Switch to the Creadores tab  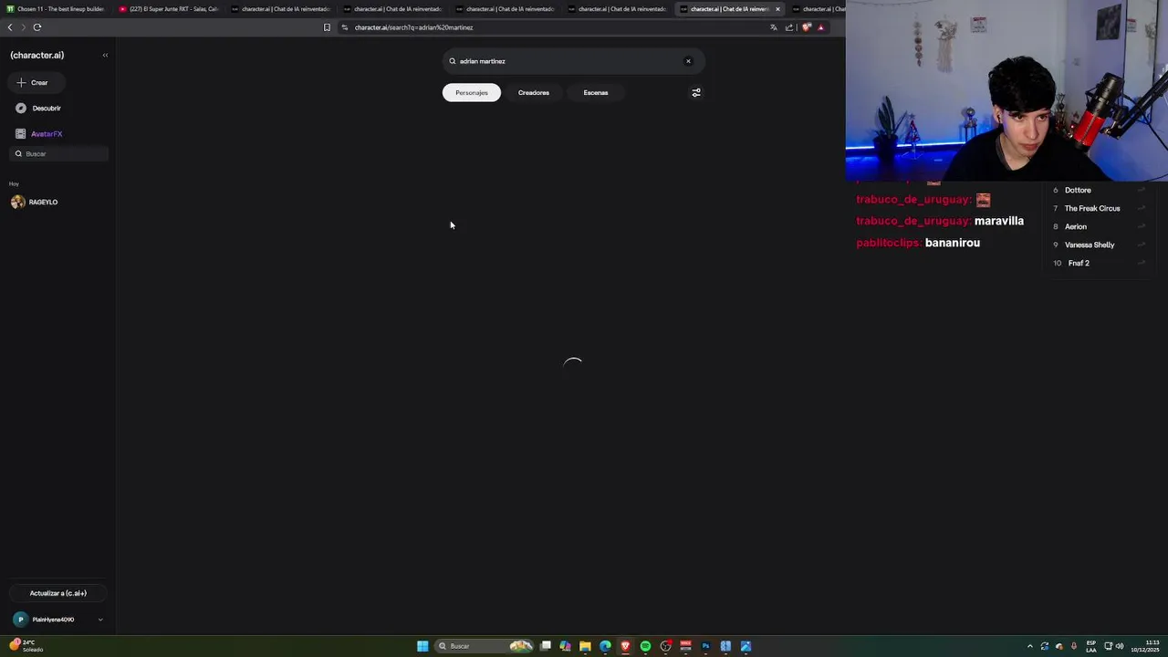(534, 92)
